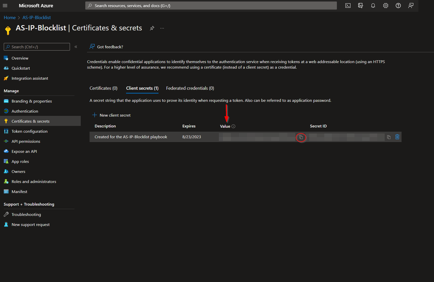This screenshot has height=282, width=434.
Task: Copy the client secret Value
Action: (301, 137)
